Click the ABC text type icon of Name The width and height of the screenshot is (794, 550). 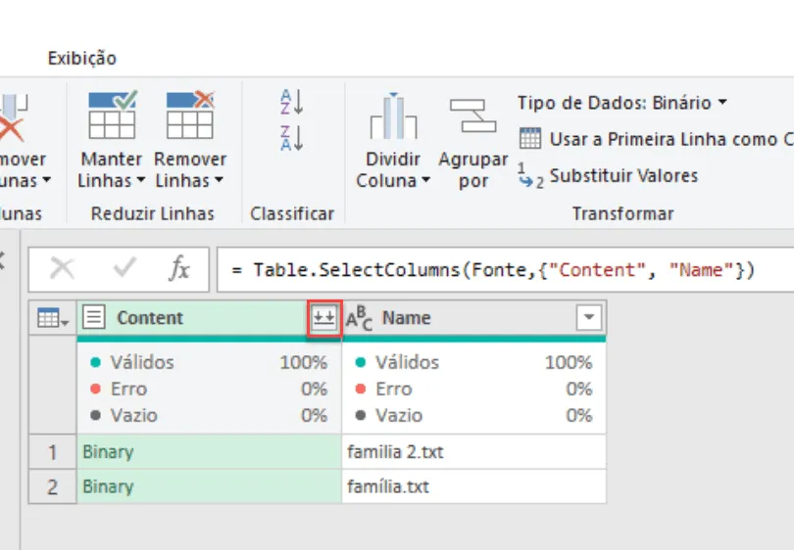point(359,318)
